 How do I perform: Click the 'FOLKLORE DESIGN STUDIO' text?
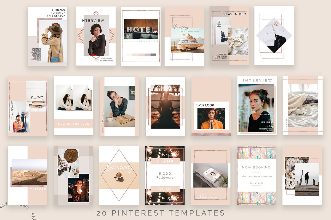point(266,130)
